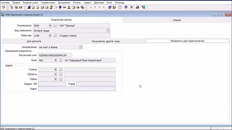The width and height of the screenshot is (232, 130).
Task: Select the Реквизиты для перечисления tab
Action: (187, 41)
